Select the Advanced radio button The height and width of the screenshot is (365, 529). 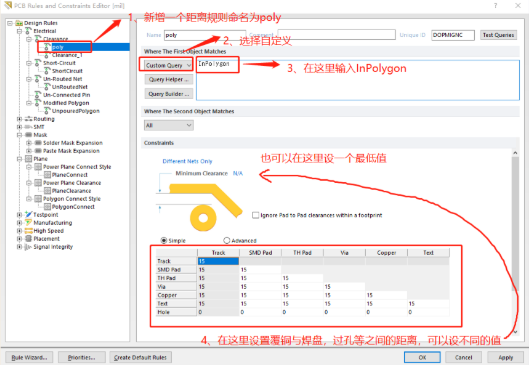227,241
